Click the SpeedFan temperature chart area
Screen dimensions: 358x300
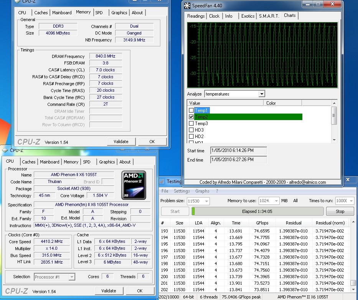pos(262,55)
